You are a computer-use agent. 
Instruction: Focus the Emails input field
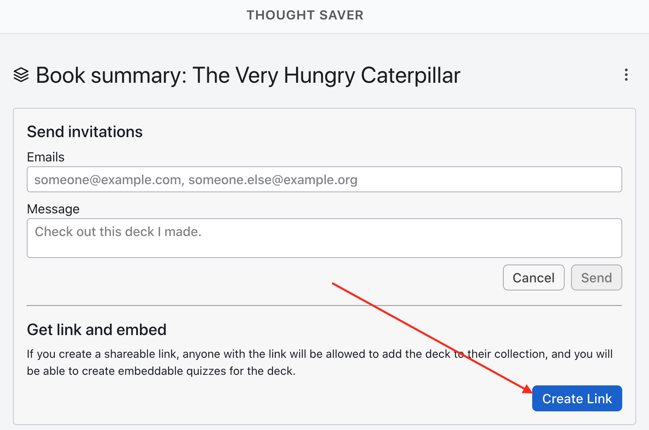324,179
